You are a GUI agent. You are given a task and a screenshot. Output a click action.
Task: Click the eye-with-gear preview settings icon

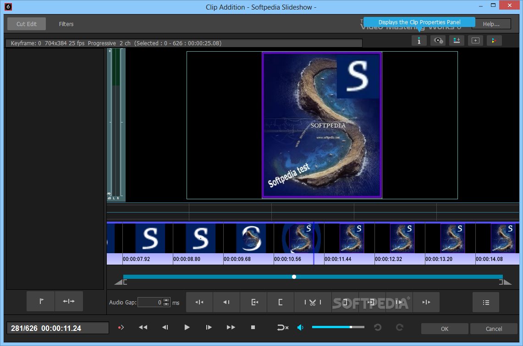[438, 41]
